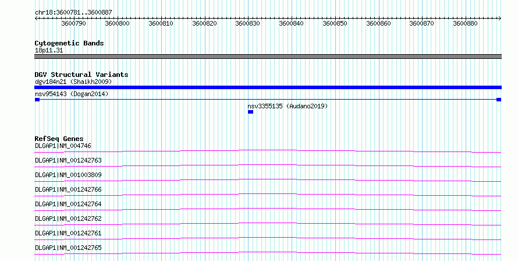Click the thick blue dgv184n21 variant bar
This screenshot has height=261, width=518.
pos(268,87)
